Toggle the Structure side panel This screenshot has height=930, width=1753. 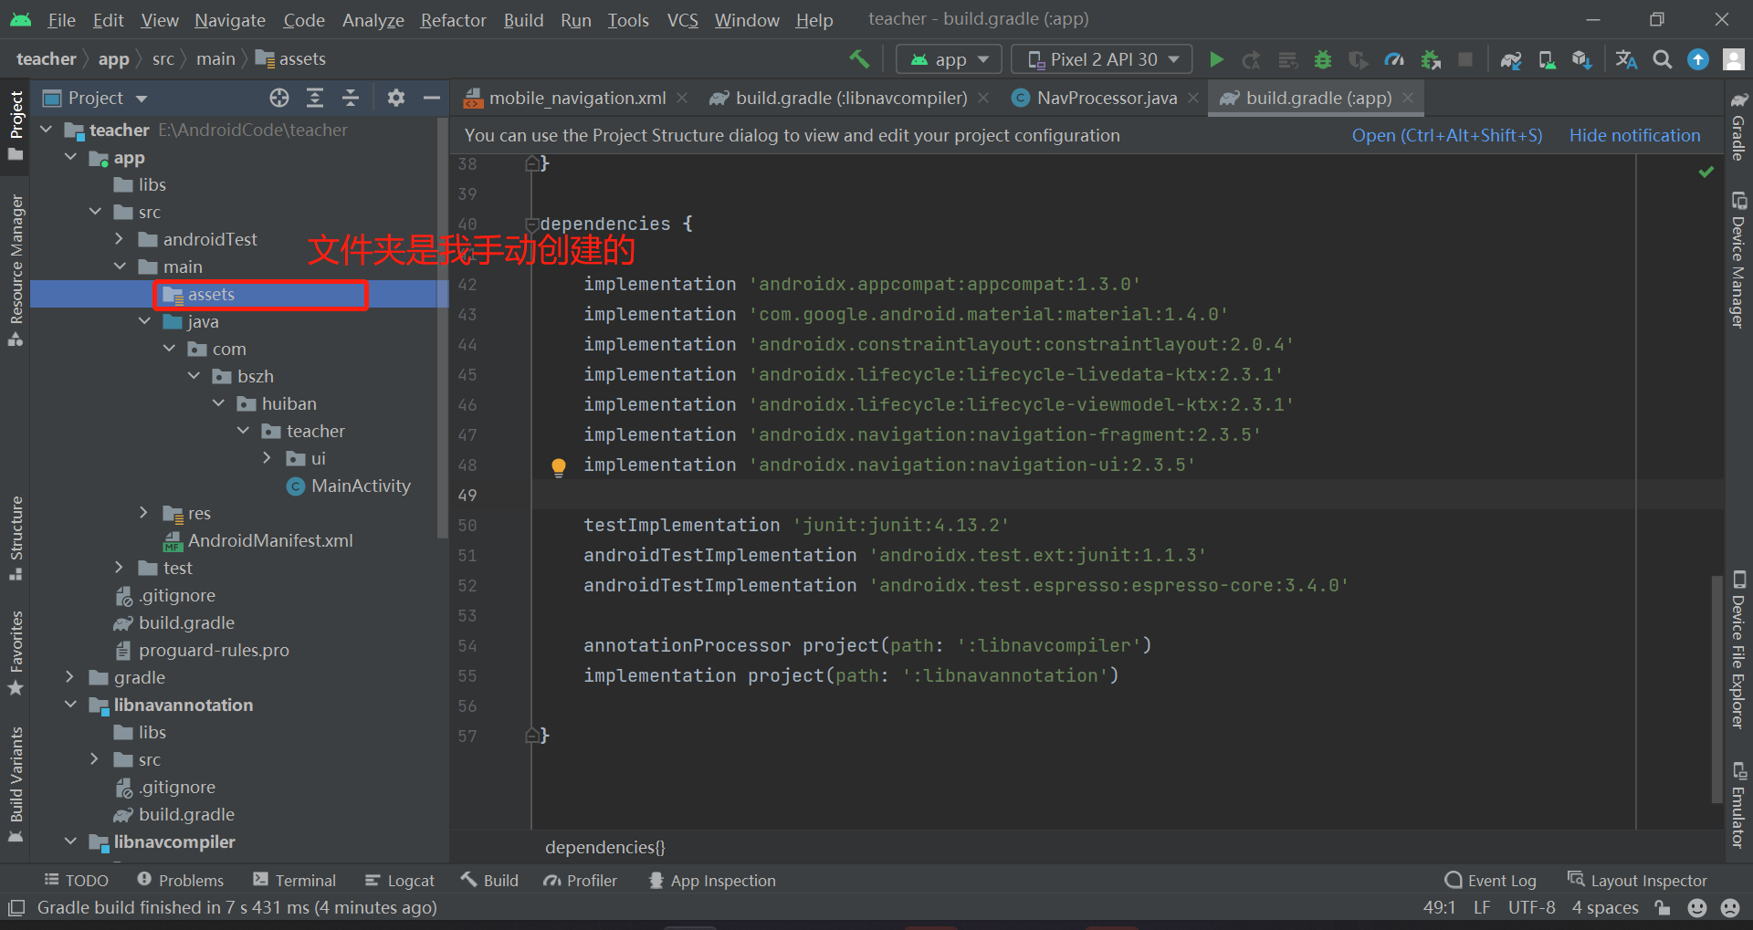coord(16,538)
